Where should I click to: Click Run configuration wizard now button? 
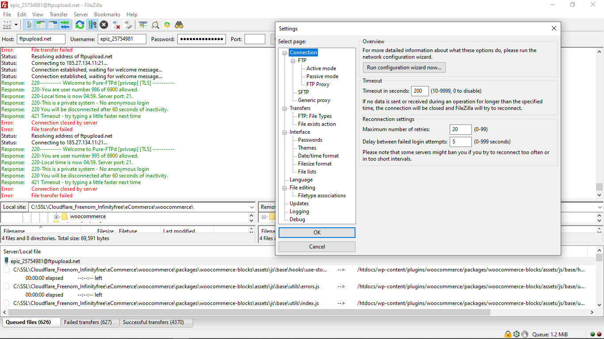coord(404,68)
